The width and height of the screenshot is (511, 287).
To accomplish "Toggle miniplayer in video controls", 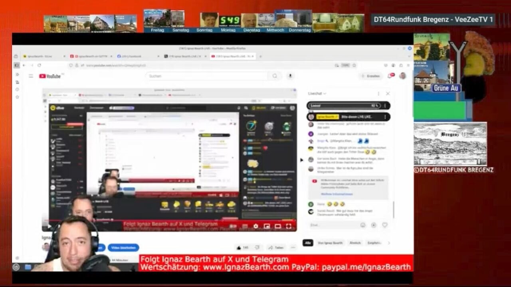I will tap(267, 226).
